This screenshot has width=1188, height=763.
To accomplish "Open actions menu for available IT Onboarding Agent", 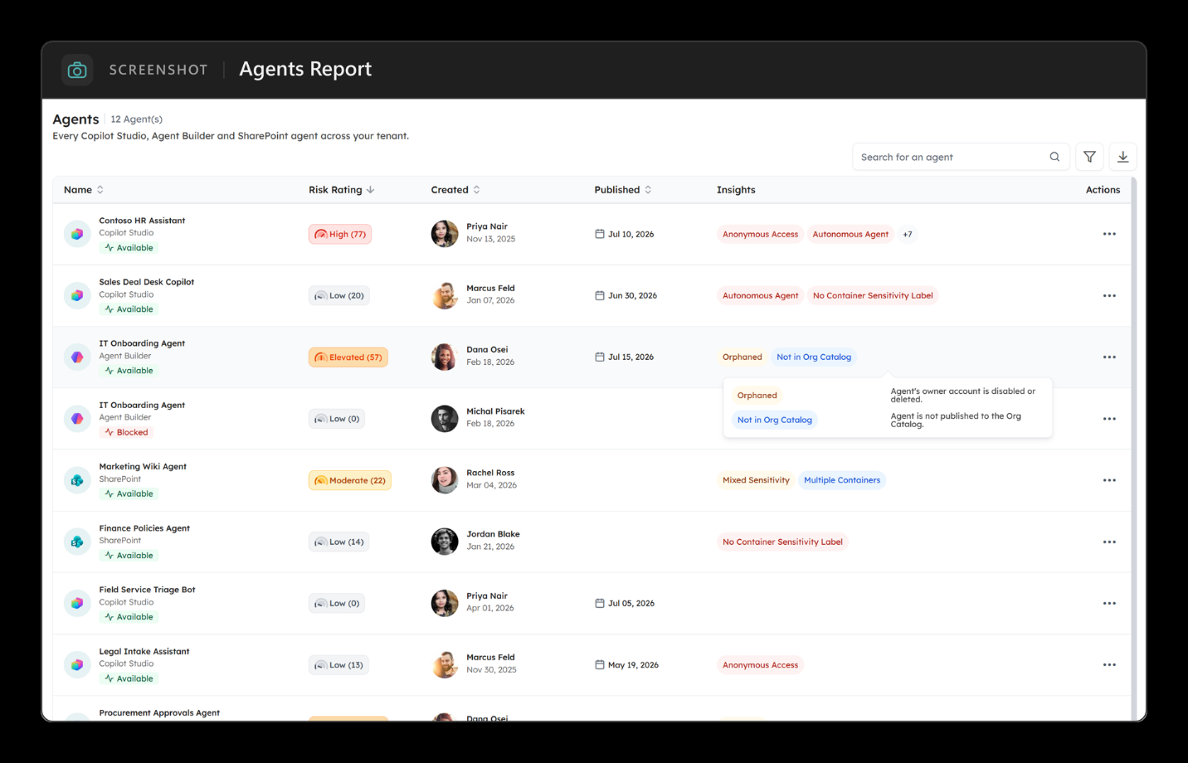I will (1109, 357).
